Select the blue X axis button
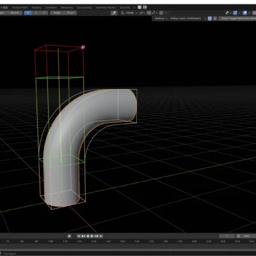256x256 pixels. (x=28, y=13)
